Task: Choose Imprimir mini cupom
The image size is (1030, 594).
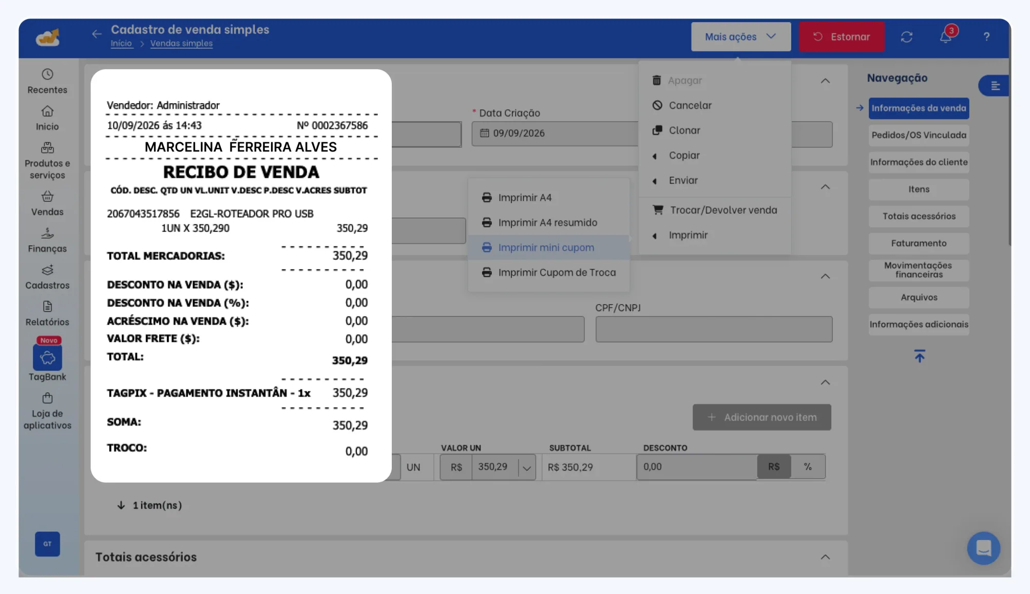Action: pyautogui.click(x=548, y=247)
